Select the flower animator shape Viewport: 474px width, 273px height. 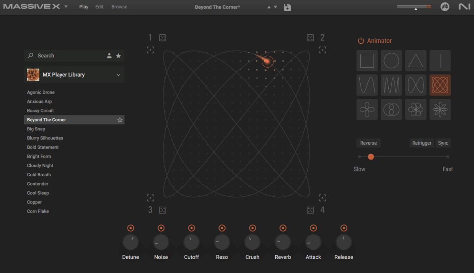point(416,109)
